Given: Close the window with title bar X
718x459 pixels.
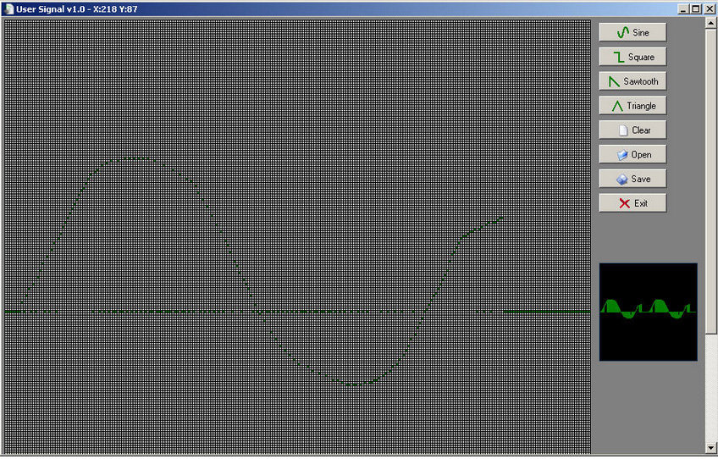Looking at the screenshot, I should pos(710,8).
